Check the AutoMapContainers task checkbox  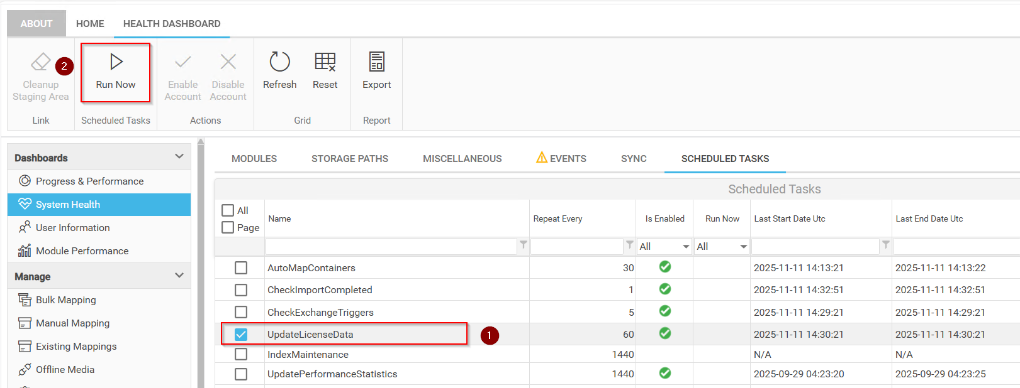[241, 268]
